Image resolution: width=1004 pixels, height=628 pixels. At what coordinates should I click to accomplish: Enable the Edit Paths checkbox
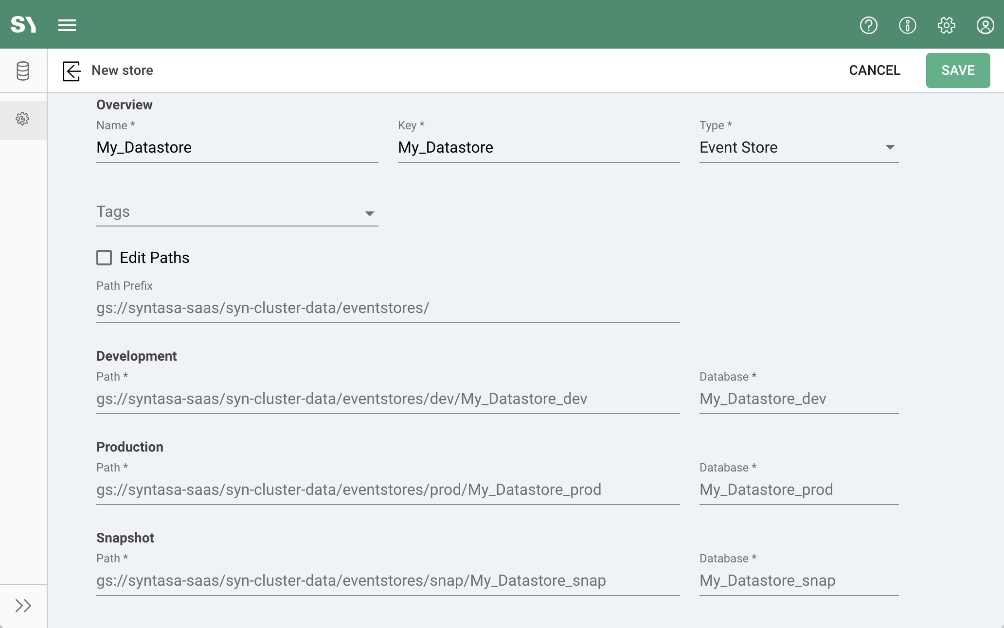[104, 258]
